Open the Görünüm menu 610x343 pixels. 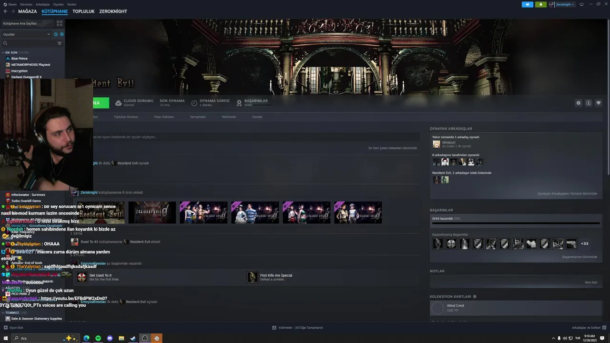point(26,4)
